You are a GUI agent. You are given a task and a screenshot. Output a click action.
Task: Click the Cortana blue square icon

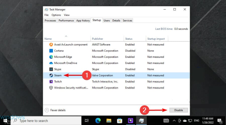51,51
